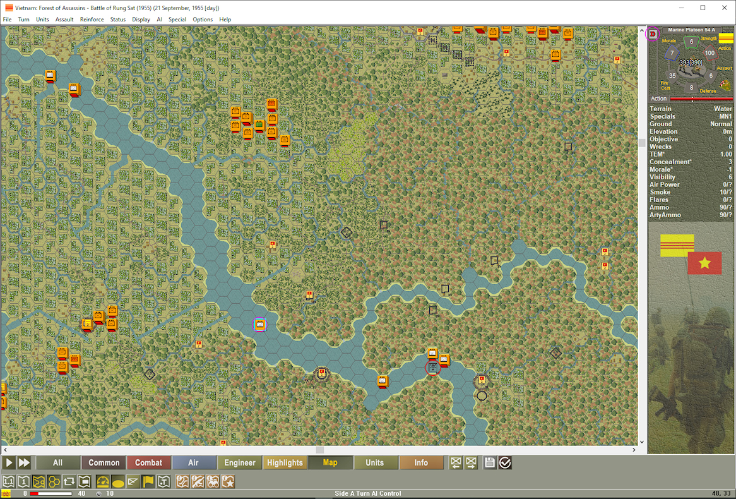
Task: Open the Display menu
Action: click(141, 19)
